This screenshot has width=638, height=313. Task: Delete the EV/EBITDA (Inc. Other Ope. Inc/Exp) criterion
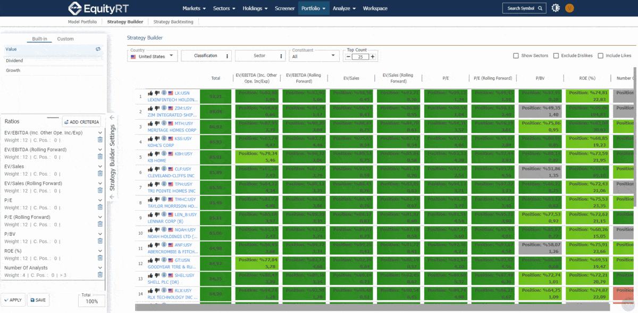coord(100,140)
